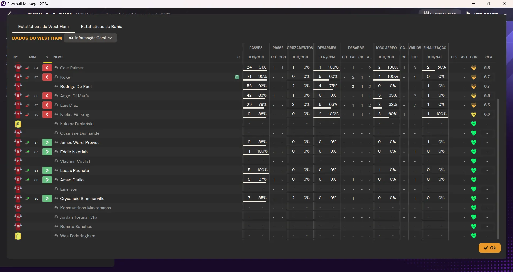Select Estatísticas do West Ham tab
The width and height of the screenshot is (513, 272).
tap(44, 27)
